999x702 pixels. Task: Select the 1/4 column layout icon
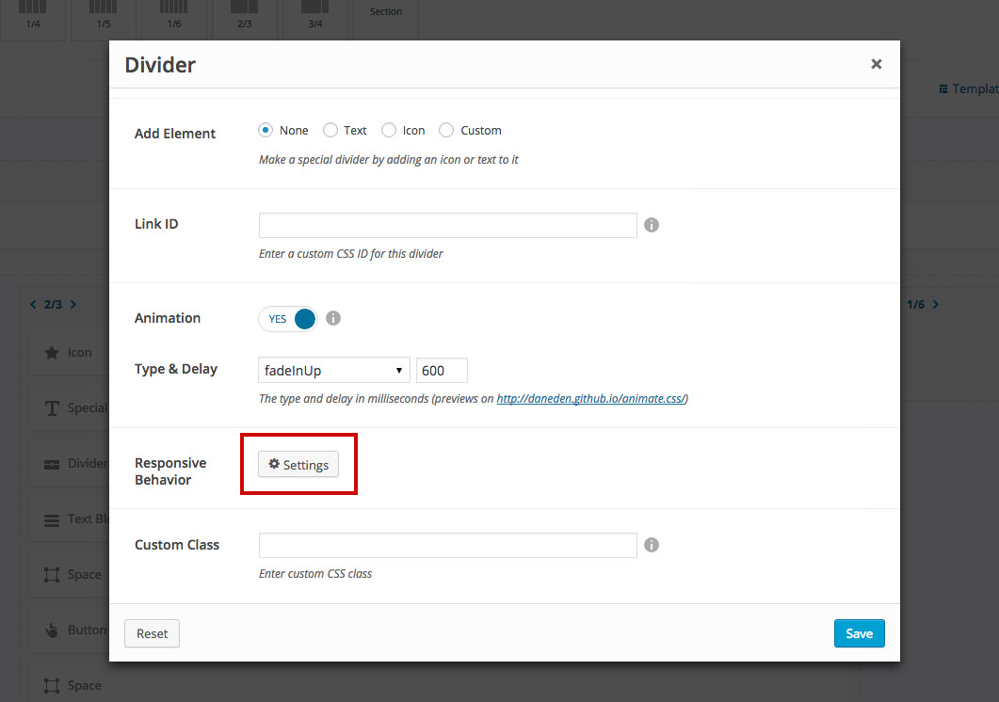pos(33,7)
